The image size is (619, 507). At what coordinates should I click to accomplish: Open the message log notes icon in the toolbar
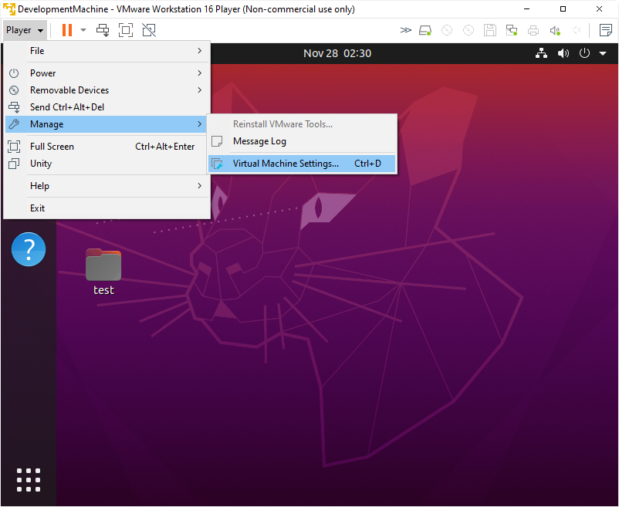[x=606, y=30]
